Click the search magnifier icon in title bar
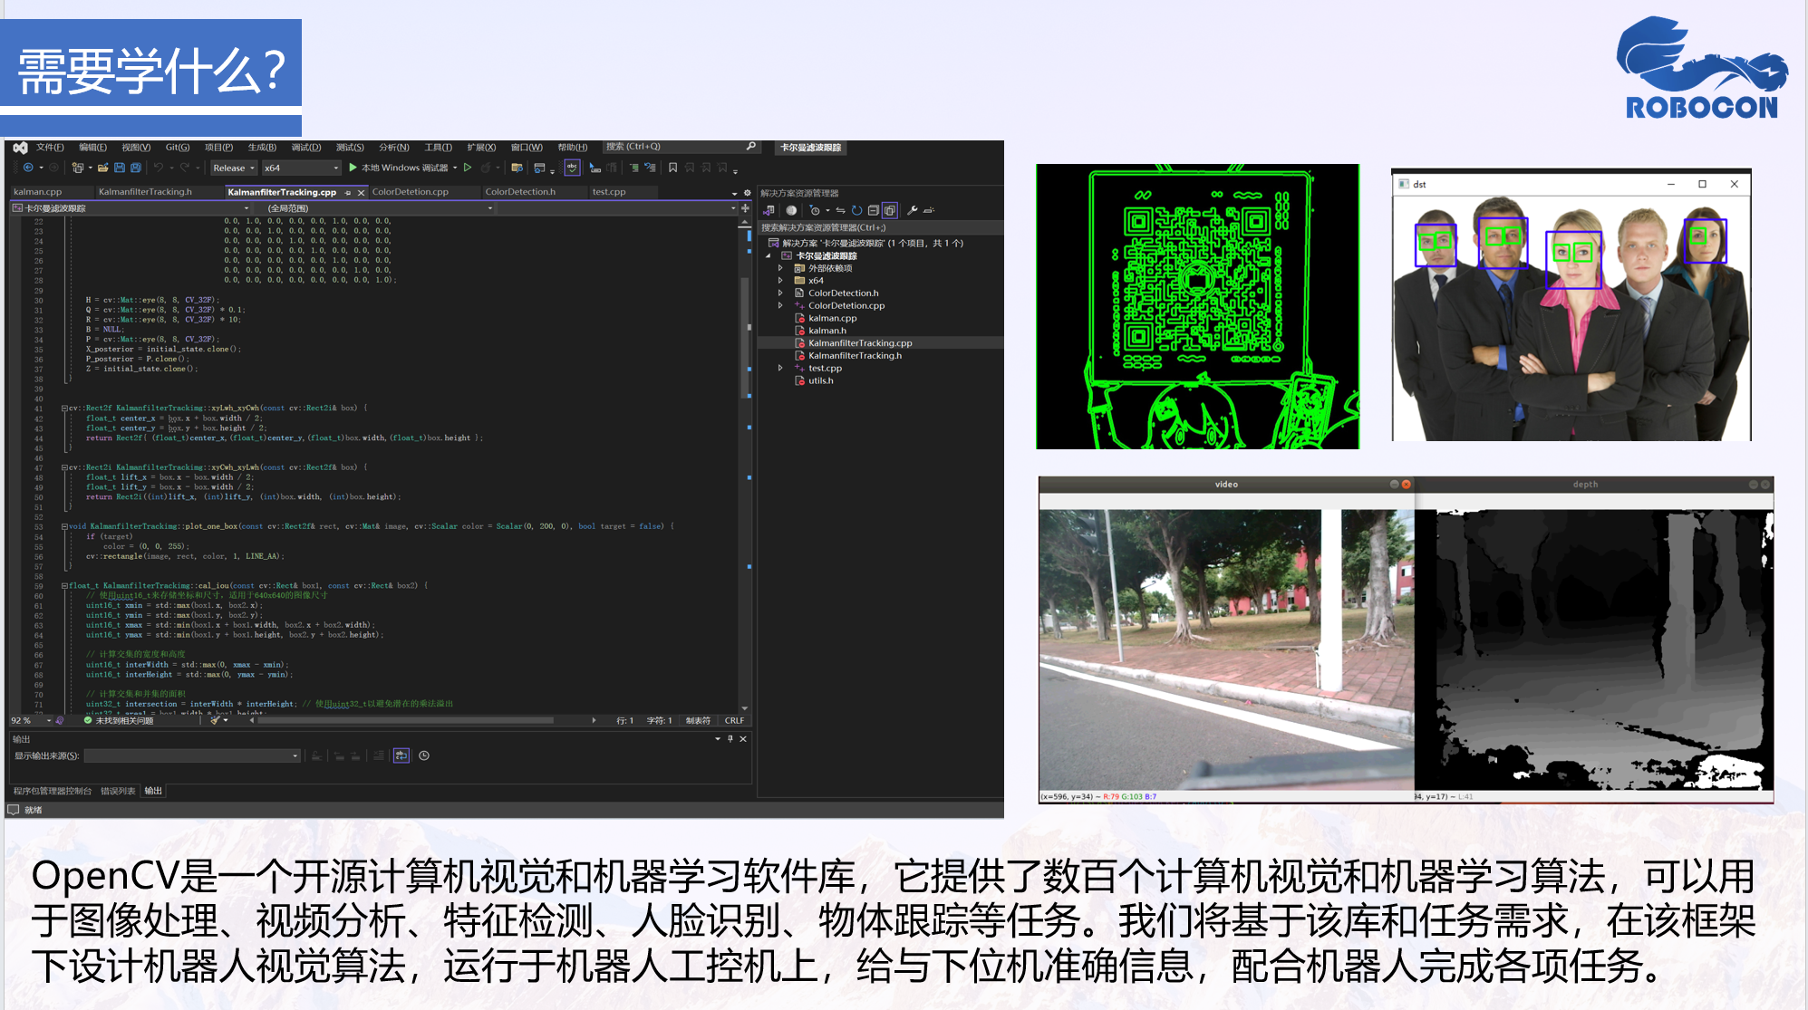Screen dimensions: 1808x1010 [750, 147]
